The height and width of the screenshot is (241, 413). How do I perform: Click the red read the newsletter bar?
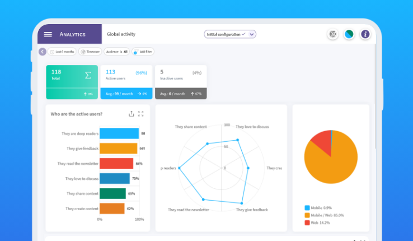pos(116,164)
